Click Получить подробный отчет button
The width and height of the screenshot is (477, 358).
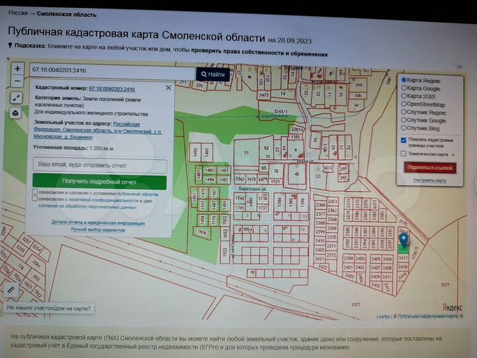coord(99,182)
